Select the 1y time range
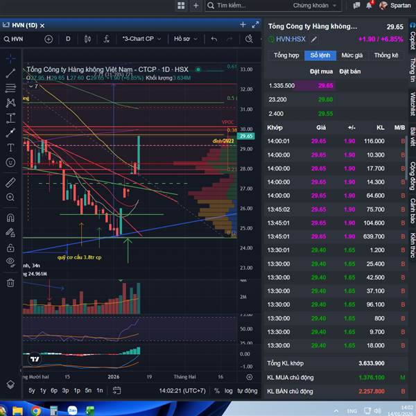This screenshot has height=416, width=416. pyautogui.click(x=43, y=390)
